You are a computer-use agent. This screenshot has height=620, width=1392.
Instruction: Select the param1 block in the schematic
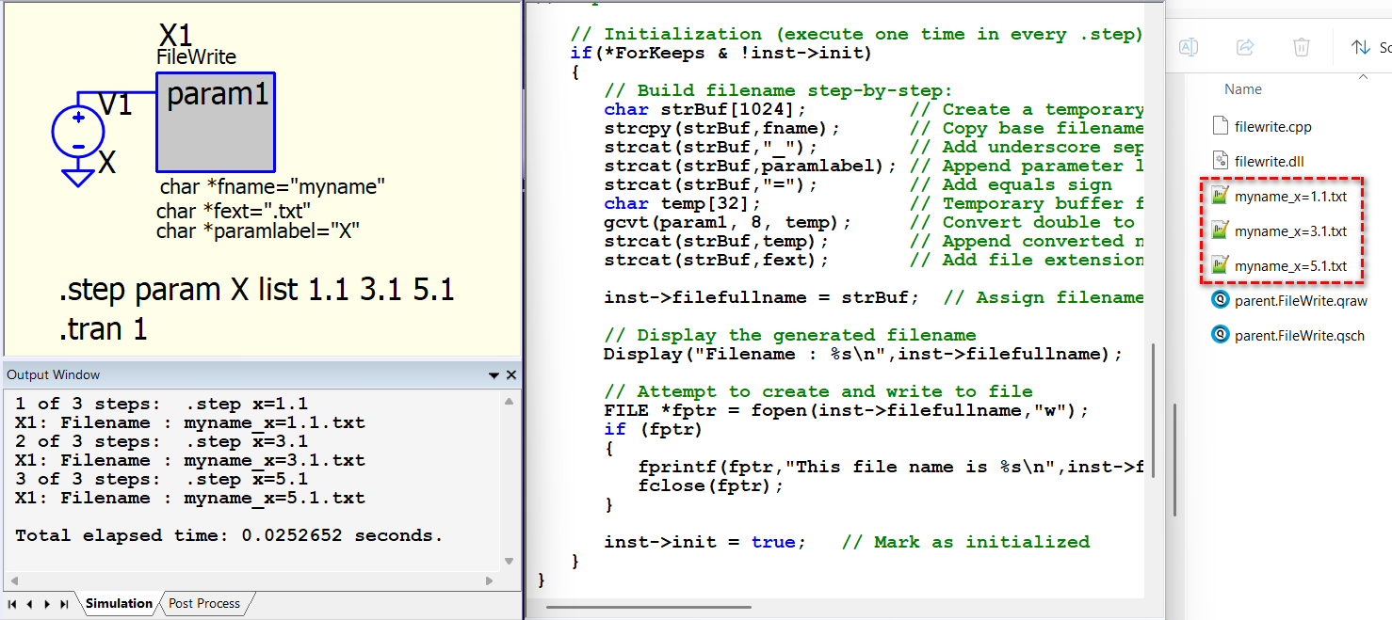tap(215, 120)
